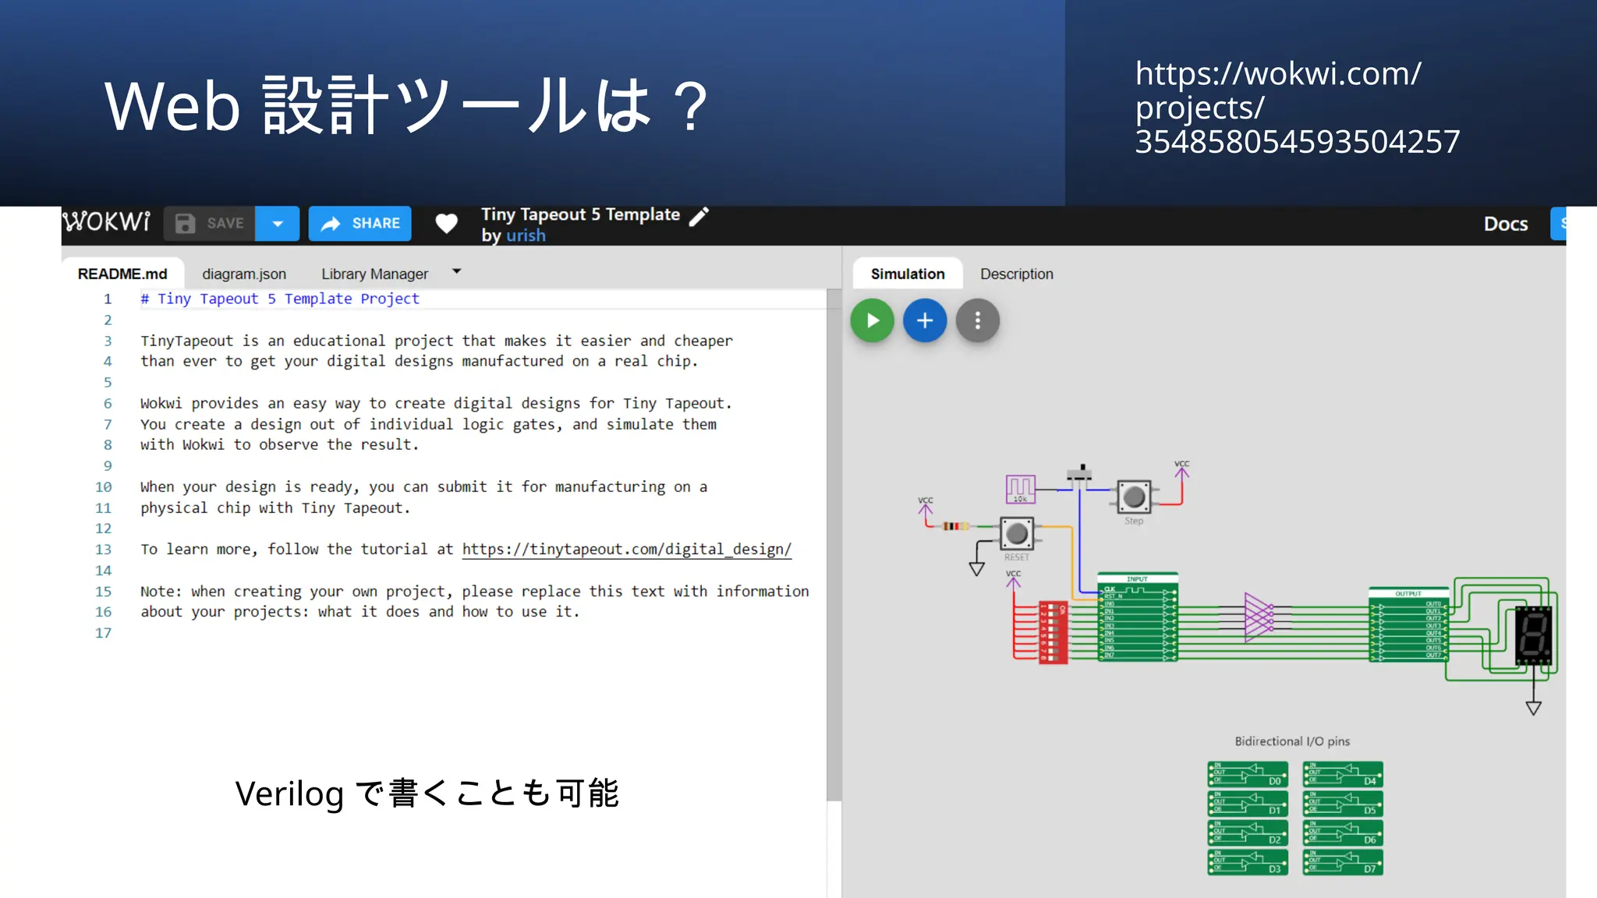Toggle the red DIP switch block
Image resolution: width=1597 pixels, height=898 pixels.
[1053, 632]
